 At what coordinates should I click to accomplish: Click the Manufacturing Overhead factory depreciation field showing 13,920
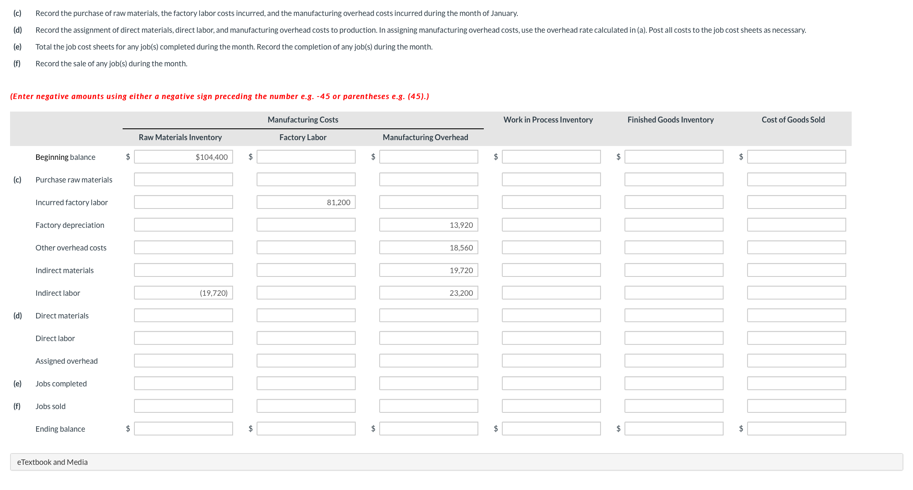tap(428, 224)
